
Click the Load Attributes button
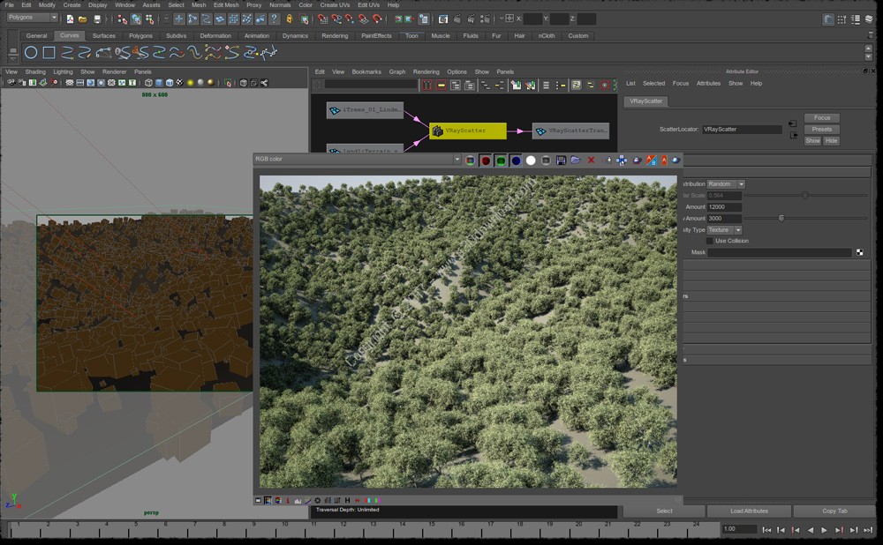(x=749, y=511)
